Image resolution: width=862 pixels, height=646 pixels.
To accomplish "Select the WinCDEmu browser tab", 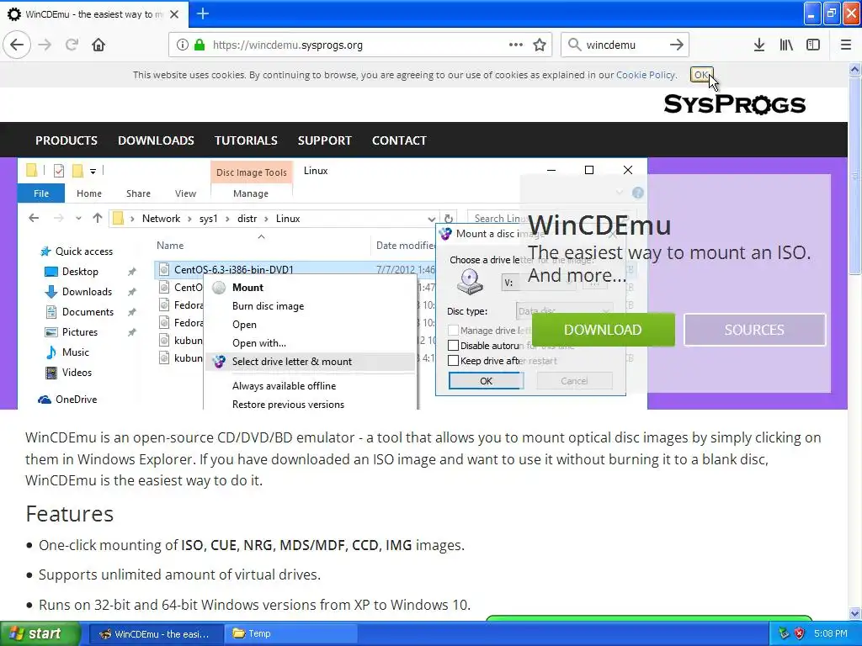I will point(94,14).
